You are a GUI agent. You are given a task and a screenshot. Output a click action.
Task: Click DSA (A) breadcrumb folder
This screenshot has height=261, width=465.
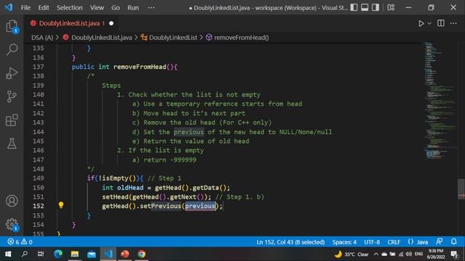[x=42, y=38]
